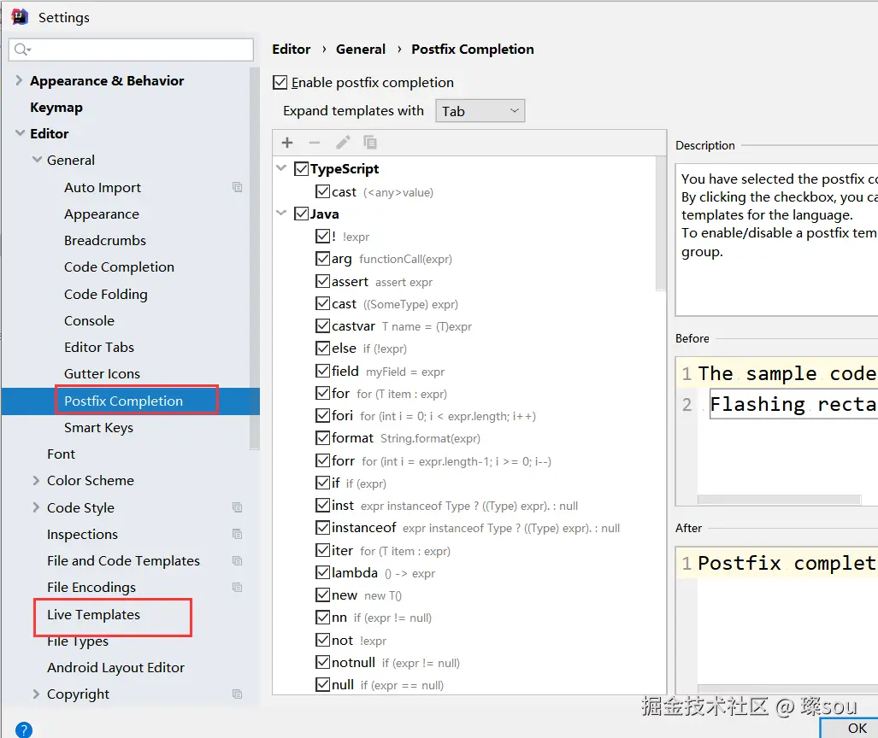The image size is (878, 738).
Task: Click the templates list vertical scrollbar
Action: (661, 223)
